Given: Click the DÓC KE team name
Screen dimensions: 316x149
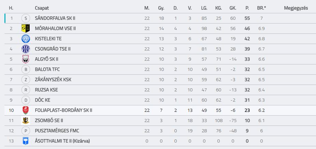Looking at the screenshot, I should click(43, 100).
